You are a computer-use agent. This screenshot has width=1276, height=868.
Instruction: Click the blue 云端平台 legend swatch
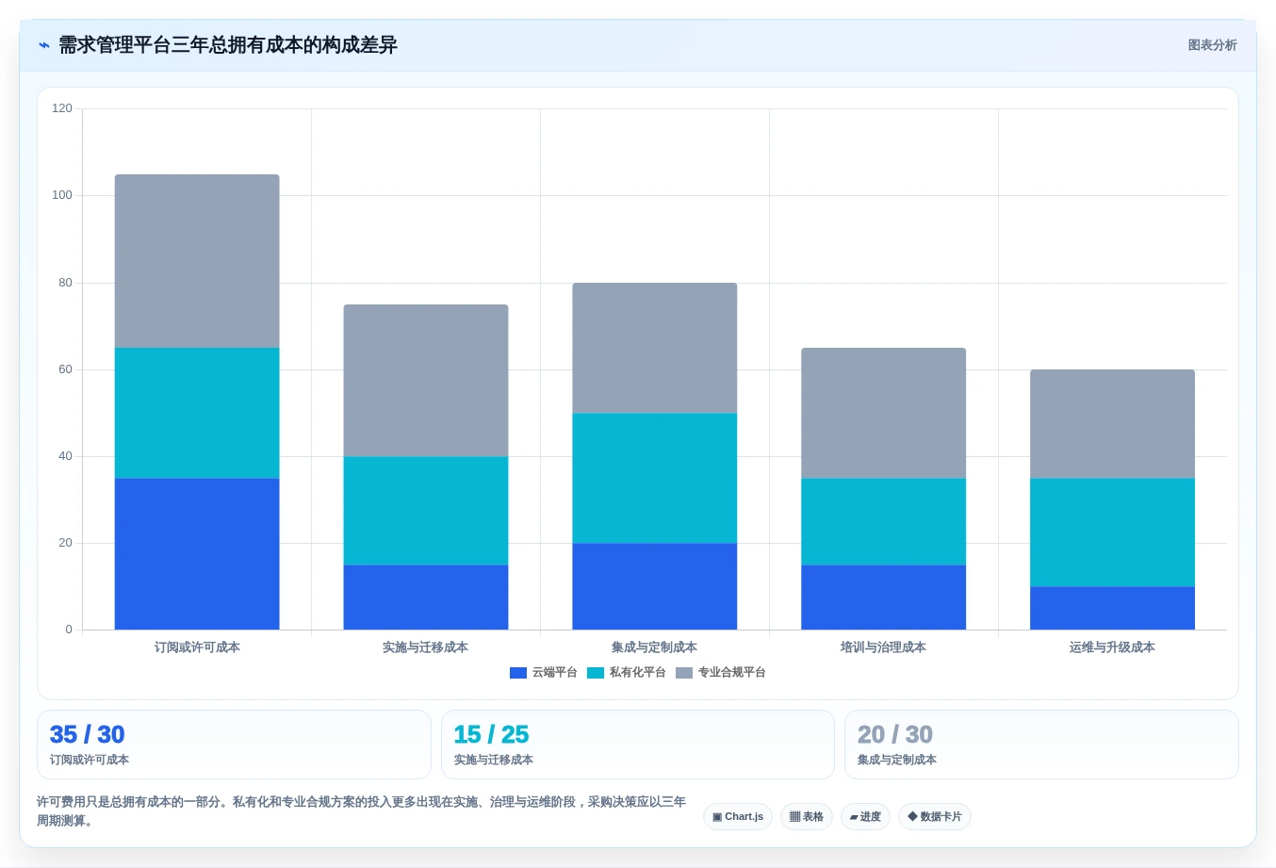(x=518, y=673)
